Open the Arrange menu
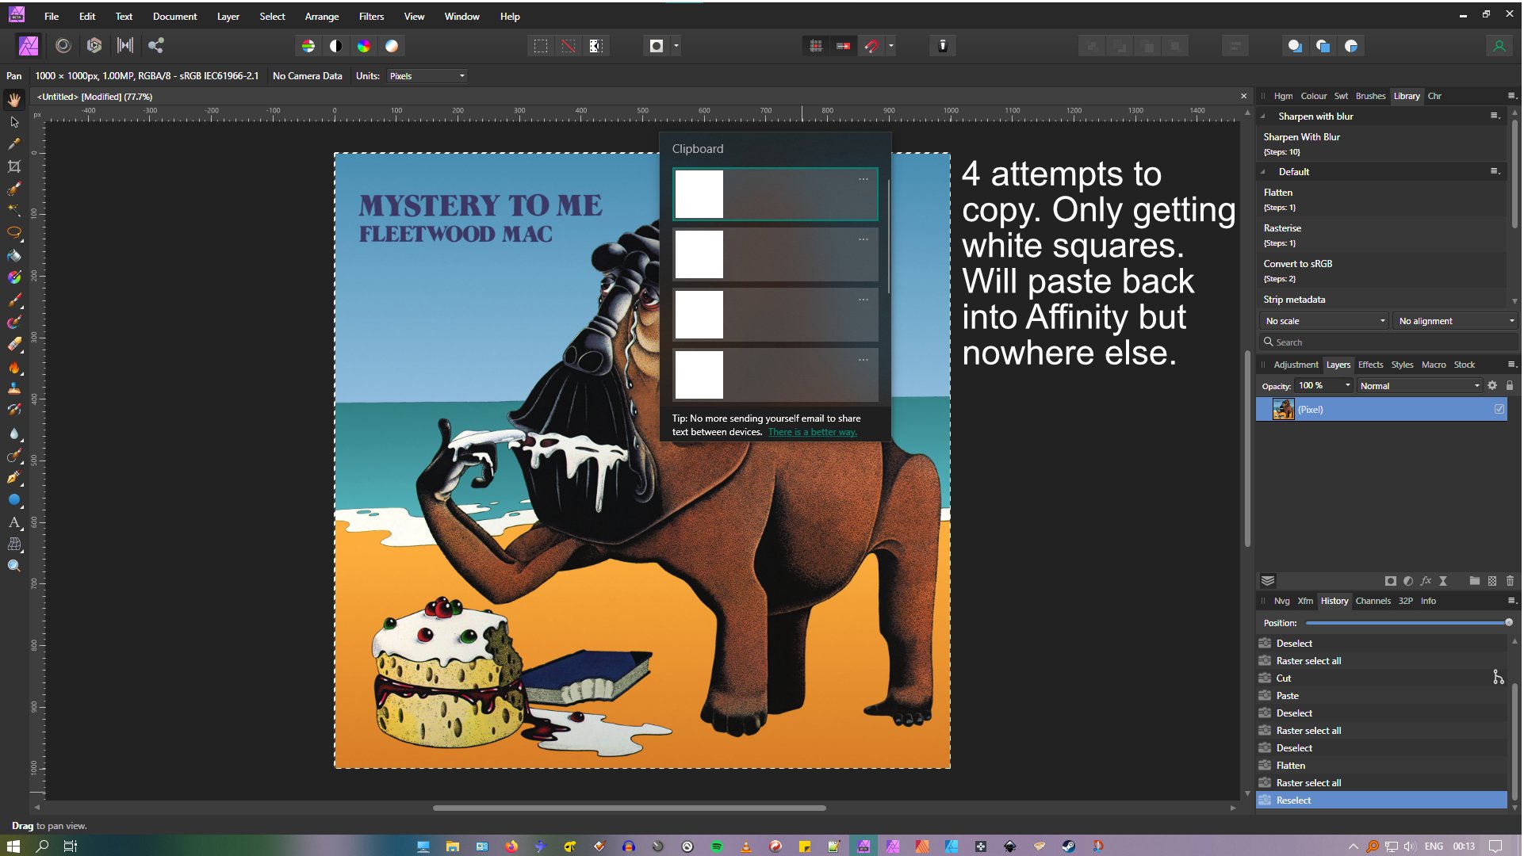This screenshot has height=856, width=1524. [x=322, y=16]
